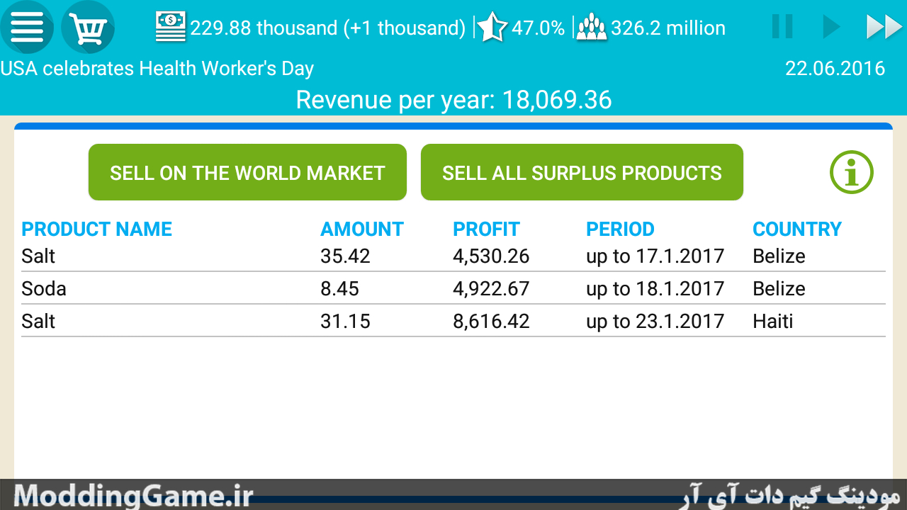Play game at normal speed
The height and width of the screenshot is (510, 907).
tap(830, 27)
